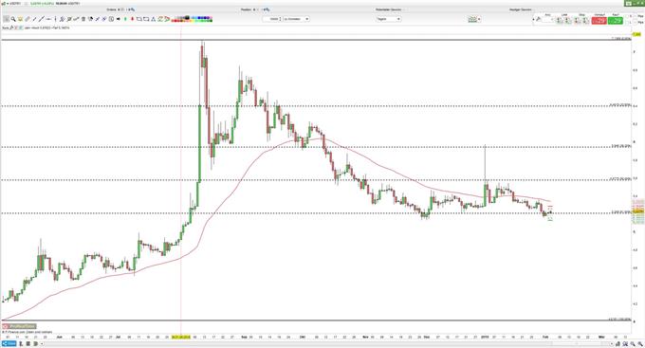Activate the magnifier zoom tool

tap(13, 19)
